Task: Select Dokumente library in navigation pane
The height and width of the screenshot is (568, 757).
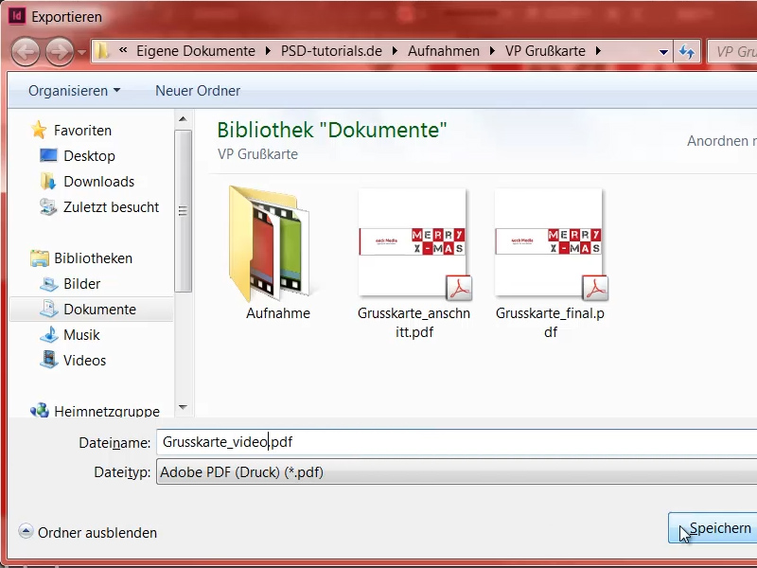Action: coord(100,310)
